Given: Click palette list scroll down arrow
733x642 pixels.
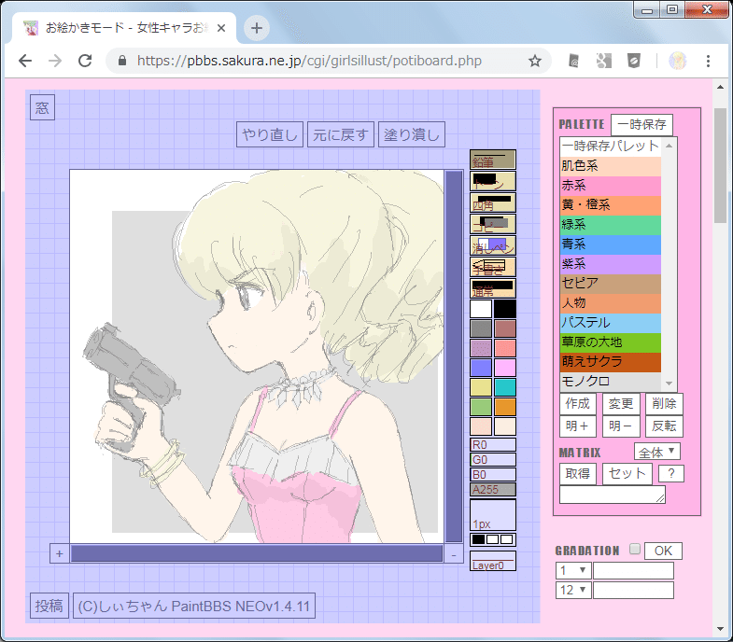Looking at the screenshot, I should 669,384.
